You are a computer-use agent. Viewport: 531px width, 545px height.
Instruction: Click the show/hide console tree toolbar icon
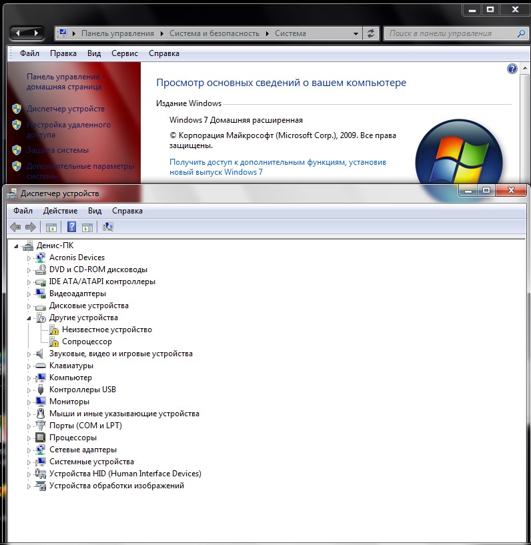(51, 227)
